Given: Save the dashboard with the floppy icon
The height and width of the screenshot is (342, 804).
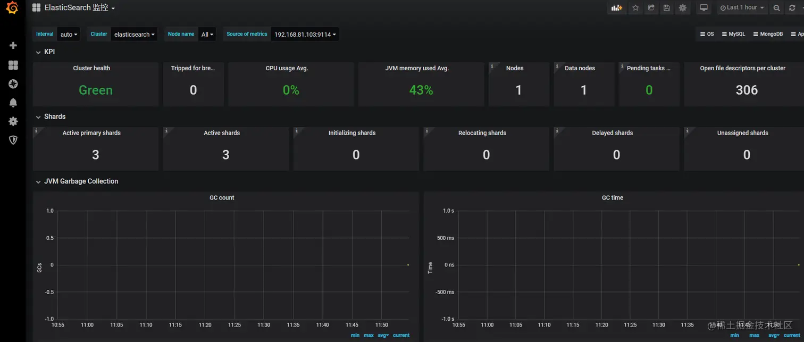Looking at the screenshot, I should click(667, 8).
